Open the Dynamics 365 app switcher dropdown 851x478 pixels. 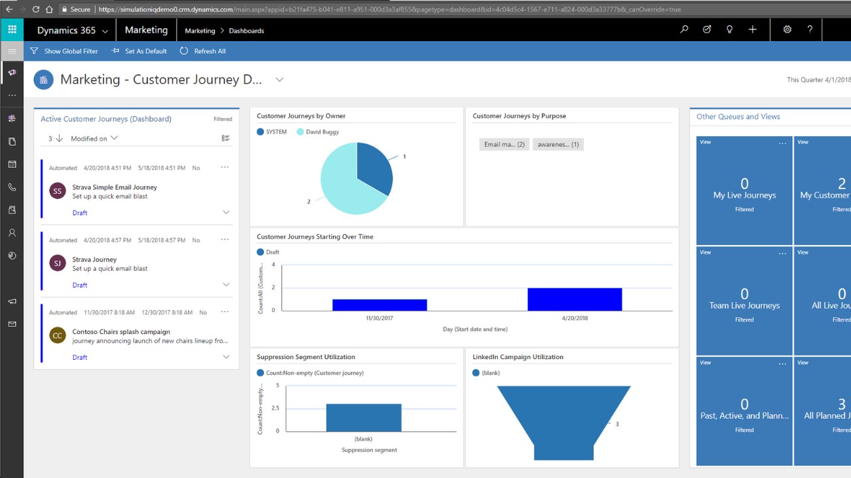[x=104, y=31]
